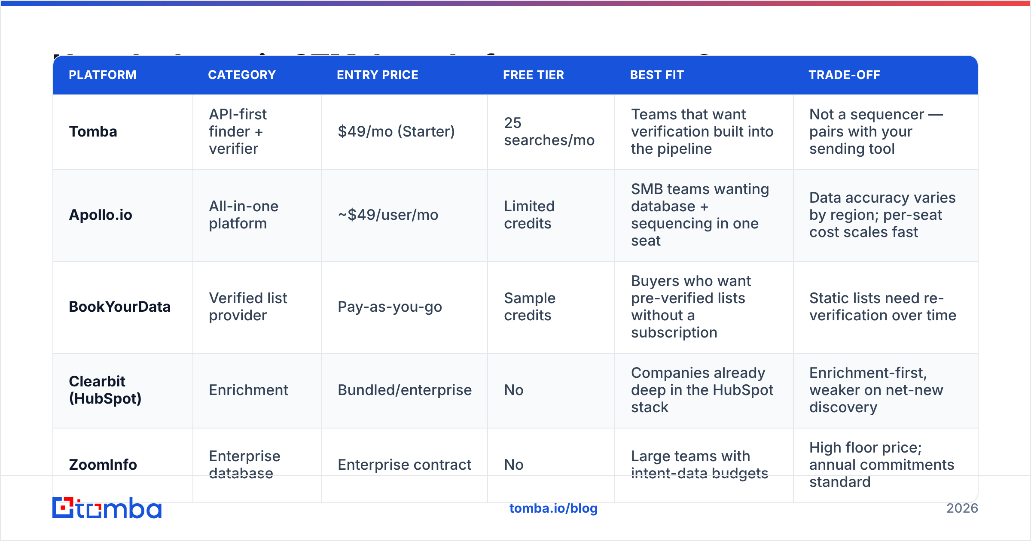Click 'Data accuracy varies by region' cell
Screen dimensions: 1031x541
point(886,215)
